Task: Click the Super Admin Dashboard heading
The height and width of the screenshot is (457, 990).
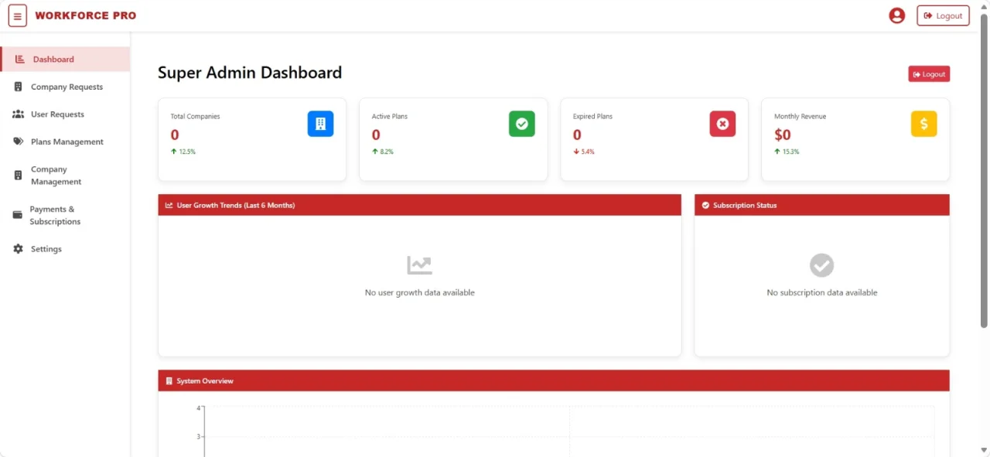Action: 250,73
